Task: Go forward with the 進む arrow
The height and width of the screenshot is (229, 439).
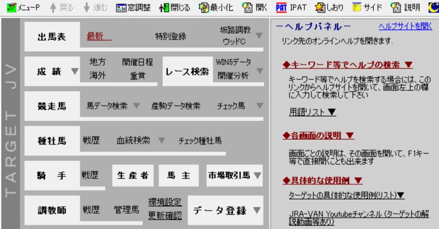Action: coord(95,8)
